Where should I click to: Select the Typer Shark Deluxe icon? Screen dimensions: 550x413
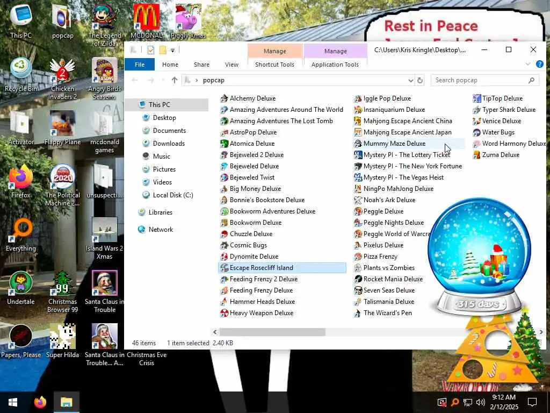476,110
